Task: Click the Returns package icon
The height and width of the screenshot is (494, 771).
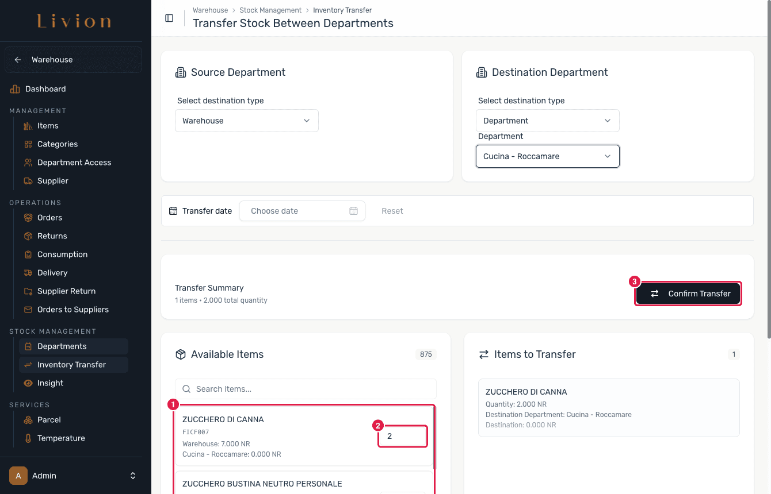Action: 28,236
